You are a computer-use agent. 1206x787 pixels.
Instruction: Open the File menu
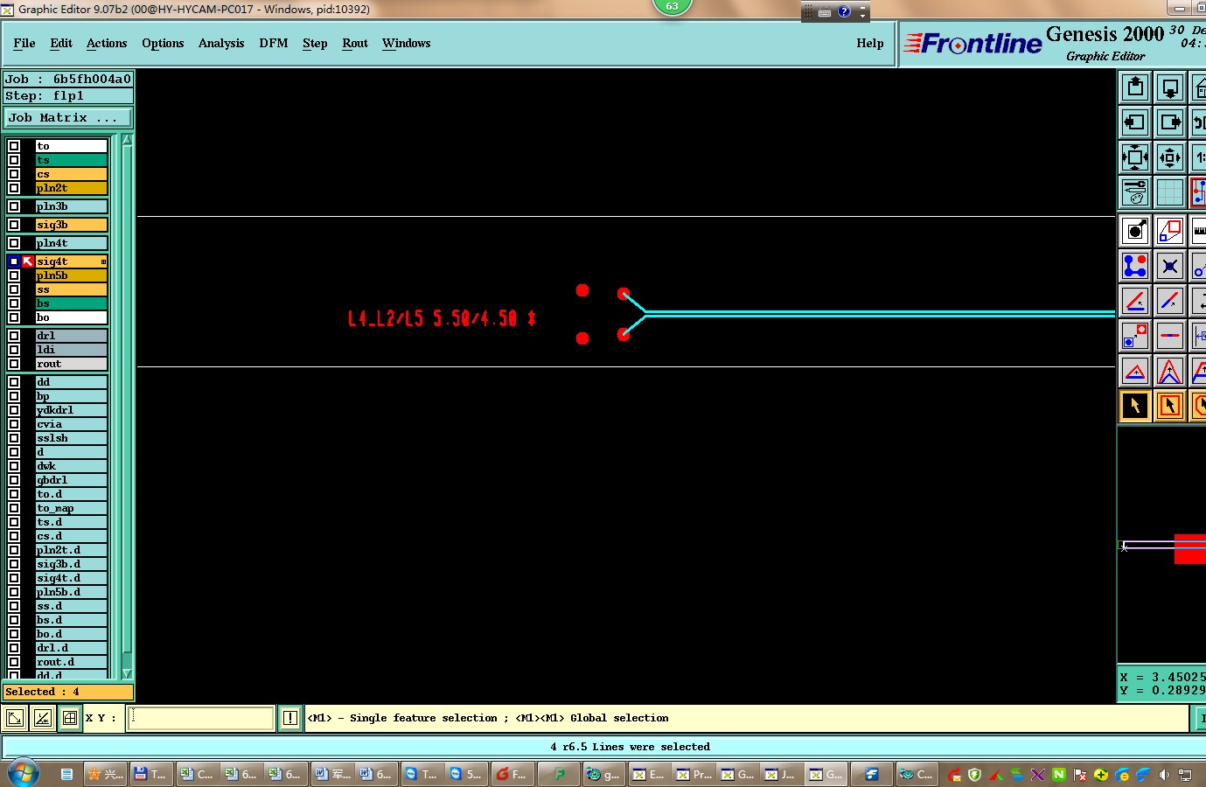pyautogui.click(x=24, y=43)
